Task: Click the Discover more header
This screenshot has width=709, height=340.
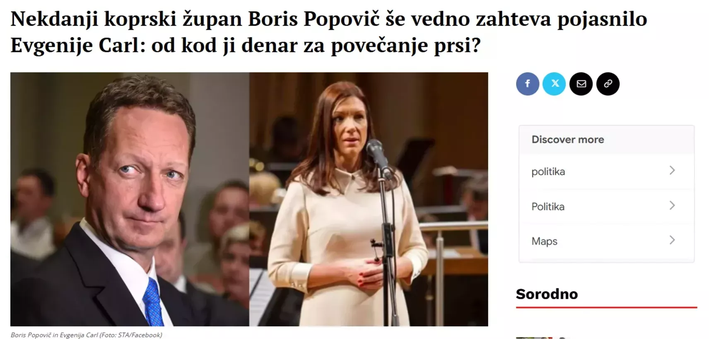Action: point(567,140)
